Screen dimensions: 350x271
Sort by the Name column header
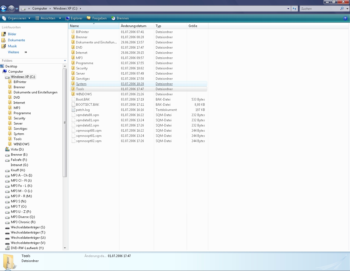pos(94,26)
